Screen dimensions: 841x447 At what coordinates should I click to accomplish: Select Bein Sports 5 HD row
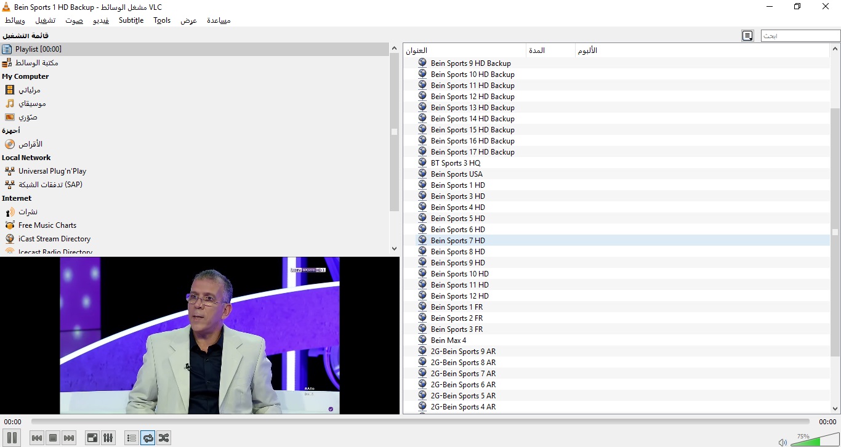(x=617, y=219)
